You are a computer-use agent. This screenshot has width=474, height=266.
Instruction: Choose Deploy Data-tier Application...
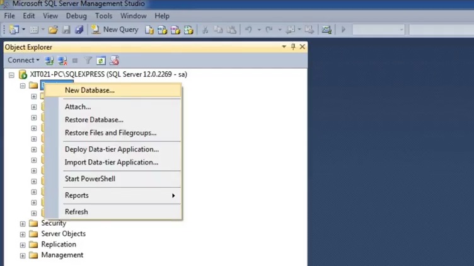[113, 149]
